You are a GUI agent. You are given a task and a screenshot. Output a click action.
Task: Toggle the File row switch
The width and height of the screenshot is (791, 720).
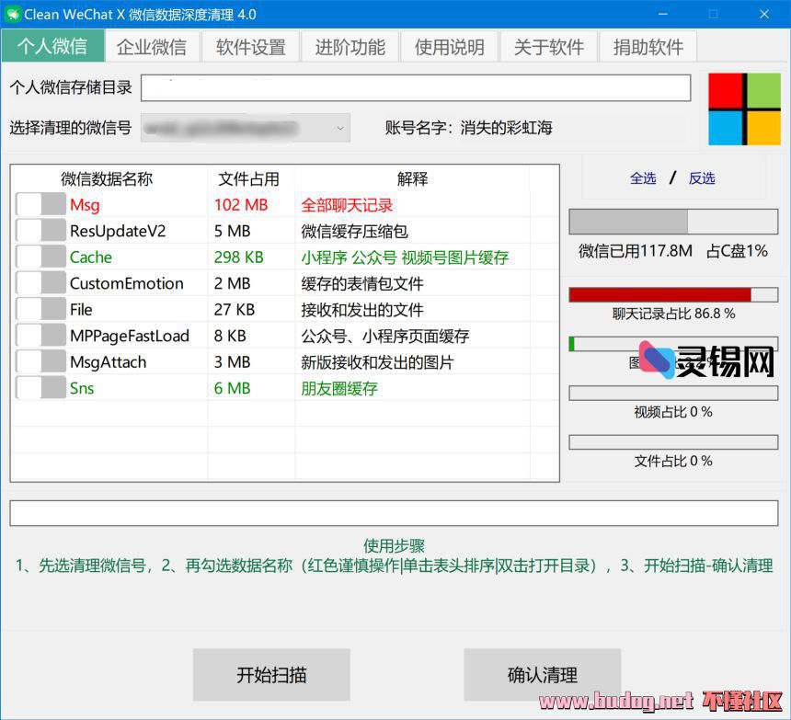click(x=40, y=310)
